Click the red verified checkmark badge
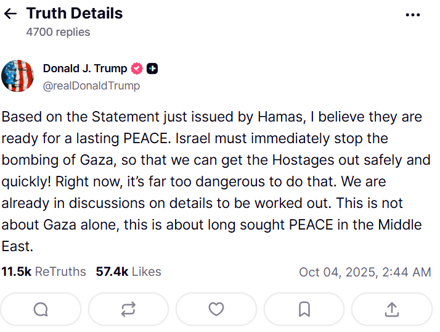The width and height of the screenshot is (440, 332). coord(137,68)
